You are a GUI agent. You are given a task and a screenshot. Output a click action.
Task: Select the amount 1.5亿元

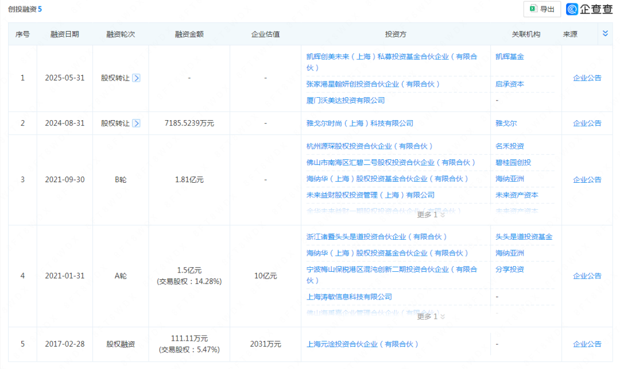[189, 270]
